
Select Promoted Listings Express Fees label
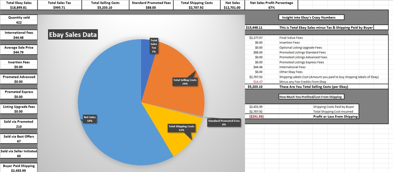point(301,62)
